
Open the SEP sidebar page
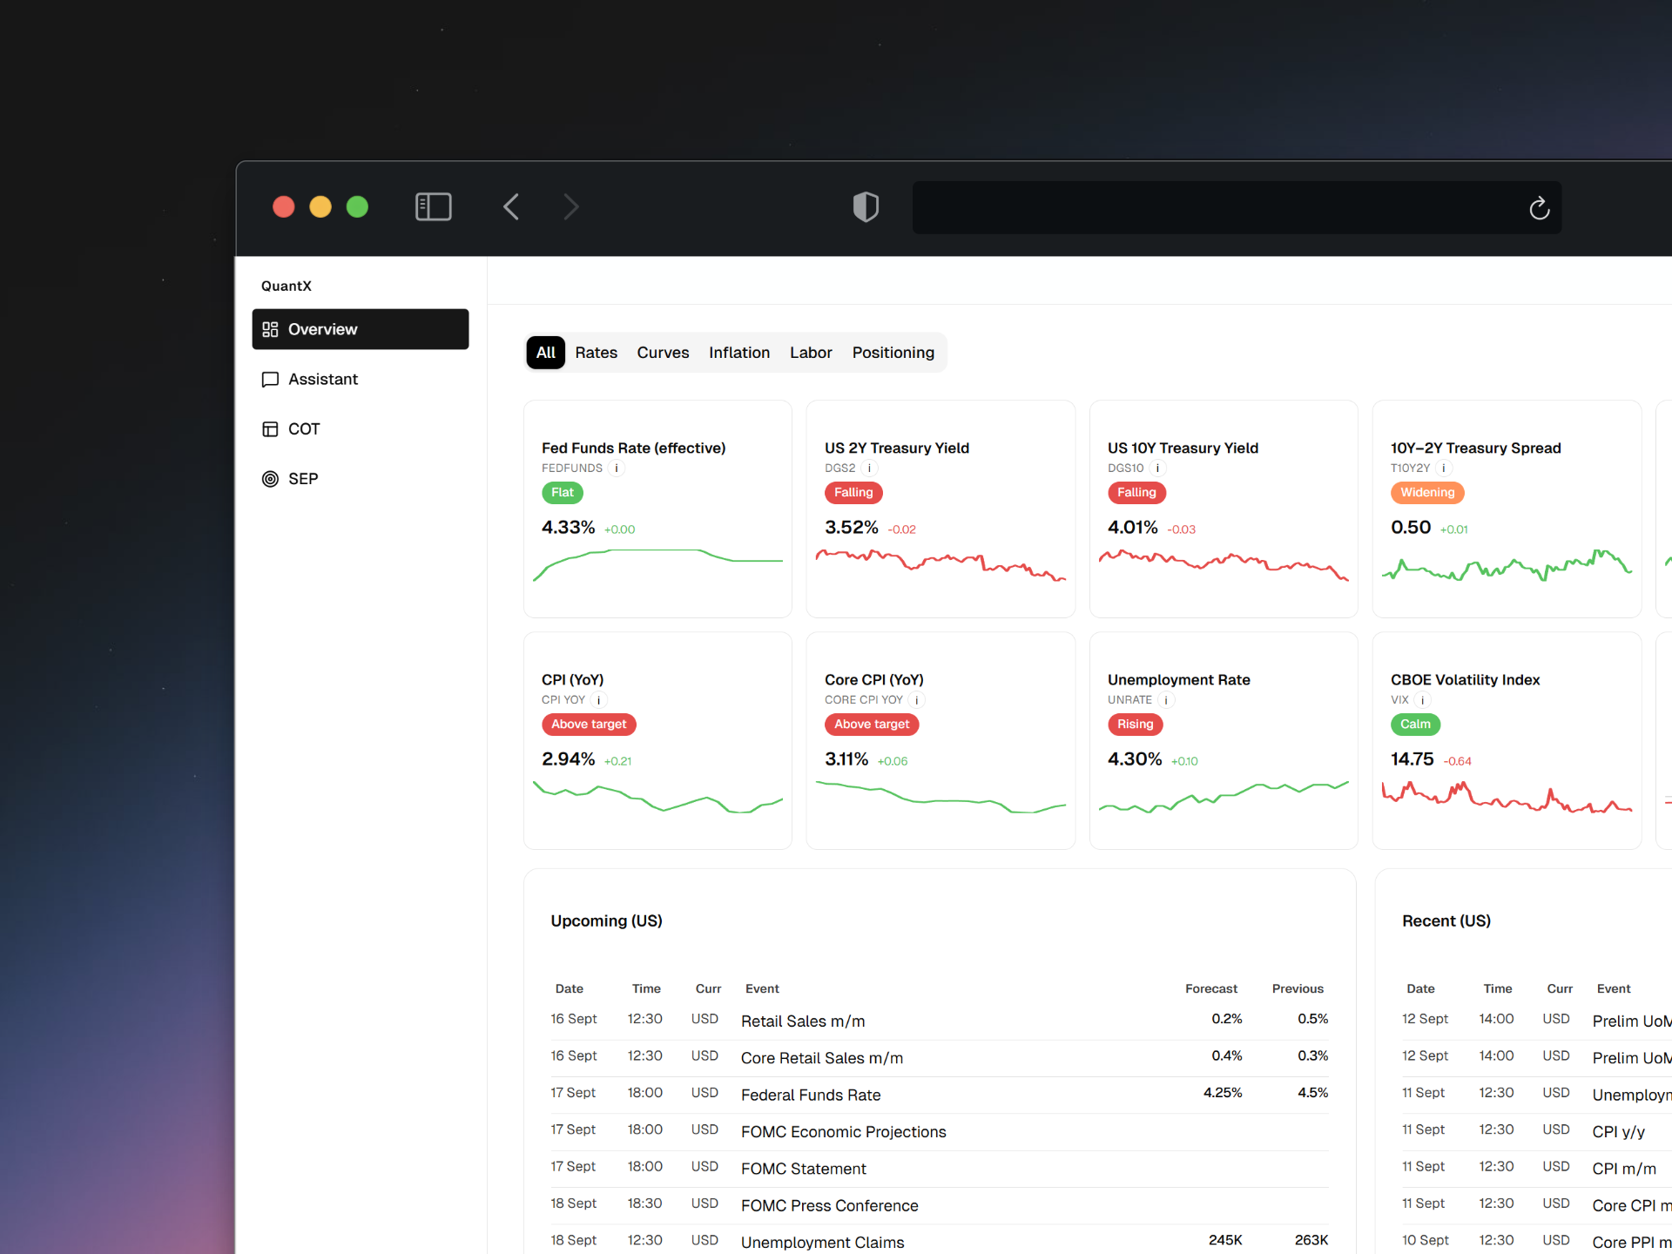click(x=302, y=479)
